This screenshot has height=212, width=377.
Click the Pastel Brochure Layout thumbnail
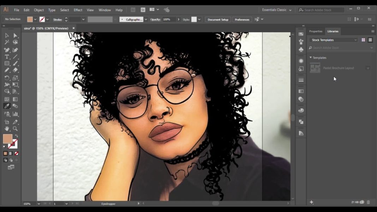[x=315, y=68]
